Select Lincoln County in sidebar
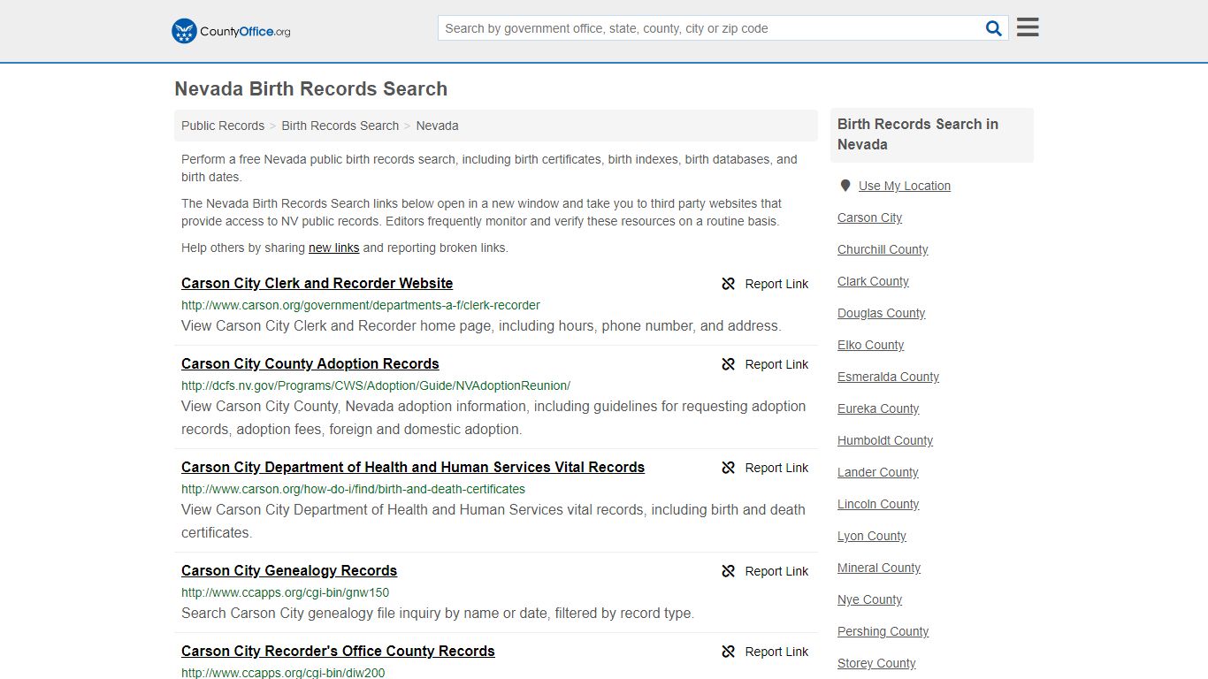Viewport: 1208px width, 679px height. pyautogui.click(x=878, y=504)
